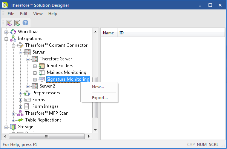Click the Signature Monitoring screen icon
The width and height of the screenshot is (227, 149).
pyautogui.click(x=42, y=79)
